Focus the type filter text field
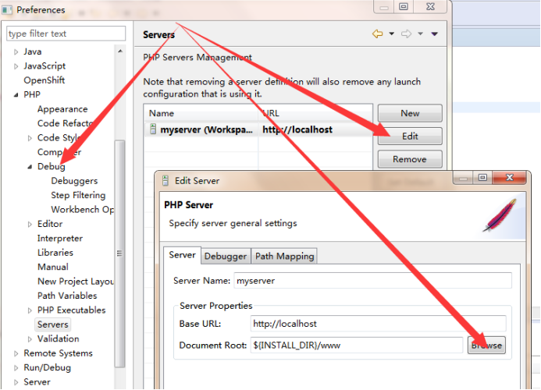The width and height of the screenshot is (541, 390). (x=66, y=34)
